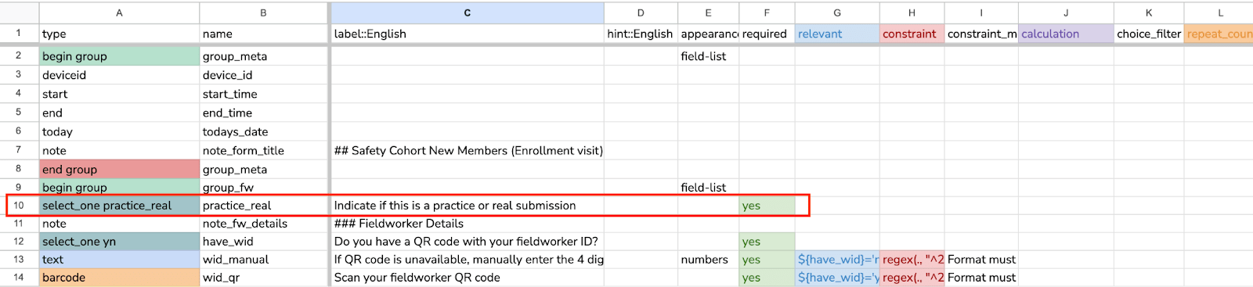Screen dimensions: 1253x287
Task: Select the orange barcode type cell
Action: point(120,278)
